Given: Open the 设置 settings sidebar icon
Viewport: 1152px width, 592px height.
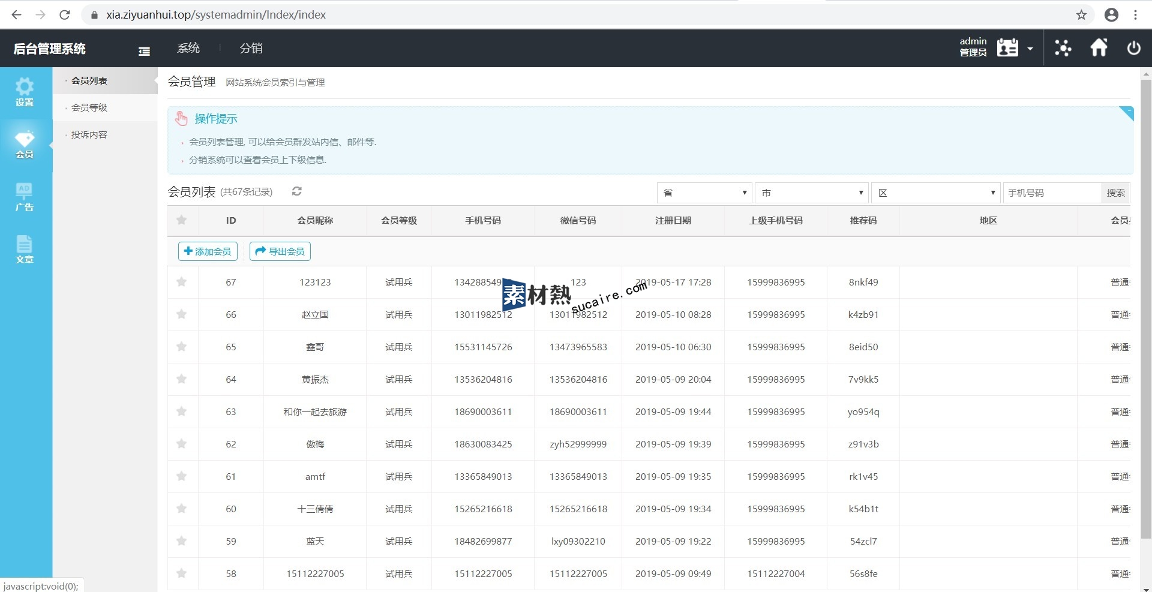Looking at the screenshot, I should click(25, 92).
